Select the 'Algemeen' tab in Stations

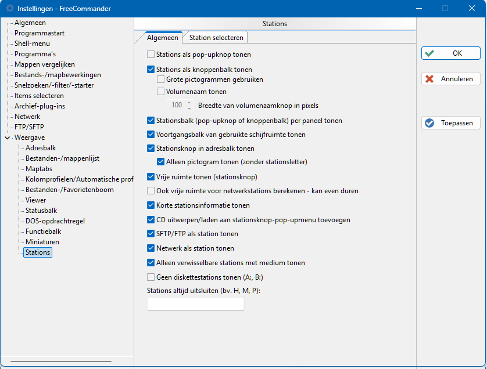click(163, 38)
